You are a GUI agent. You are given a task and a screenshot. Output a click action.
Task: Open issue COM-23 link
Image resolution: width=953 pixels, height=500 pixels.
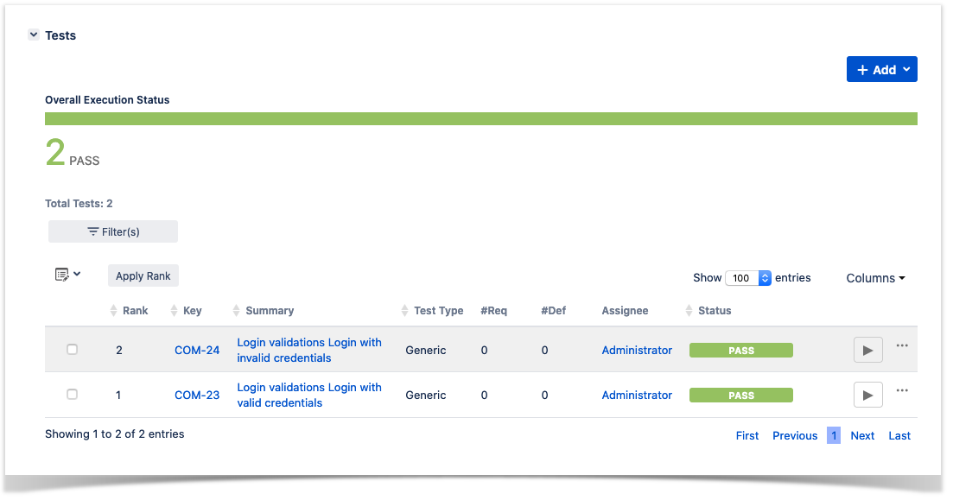click(x=197, y=395)
